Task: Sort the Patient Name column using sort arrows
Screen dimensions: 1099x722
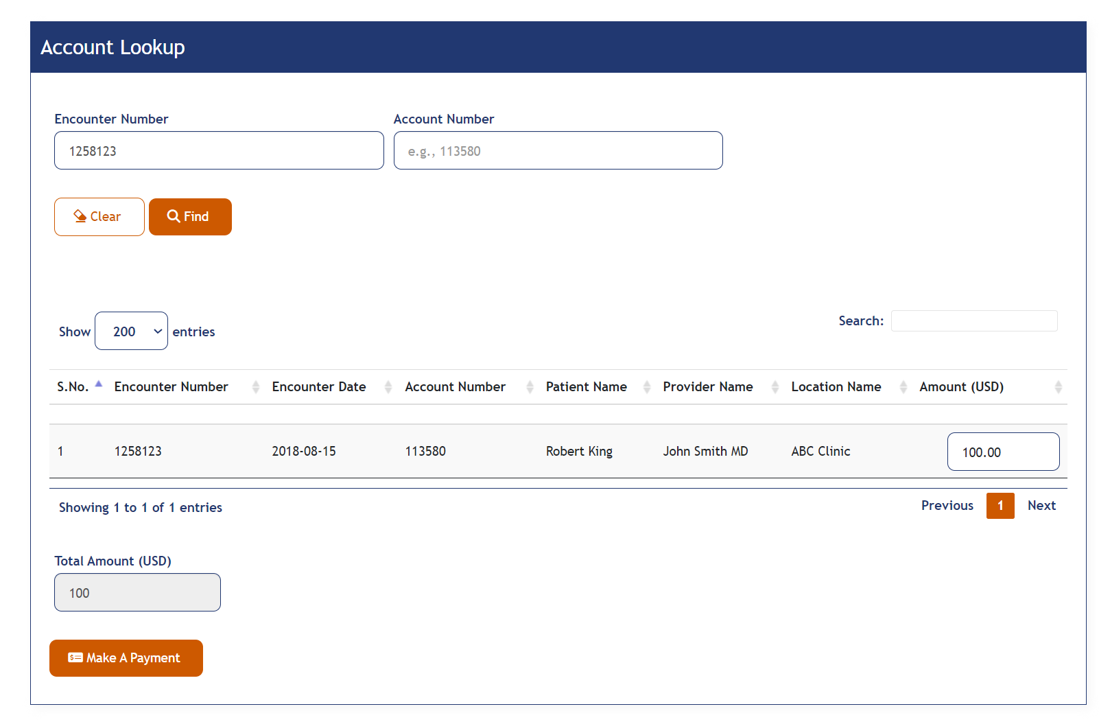Action: [x=646, y=386]
